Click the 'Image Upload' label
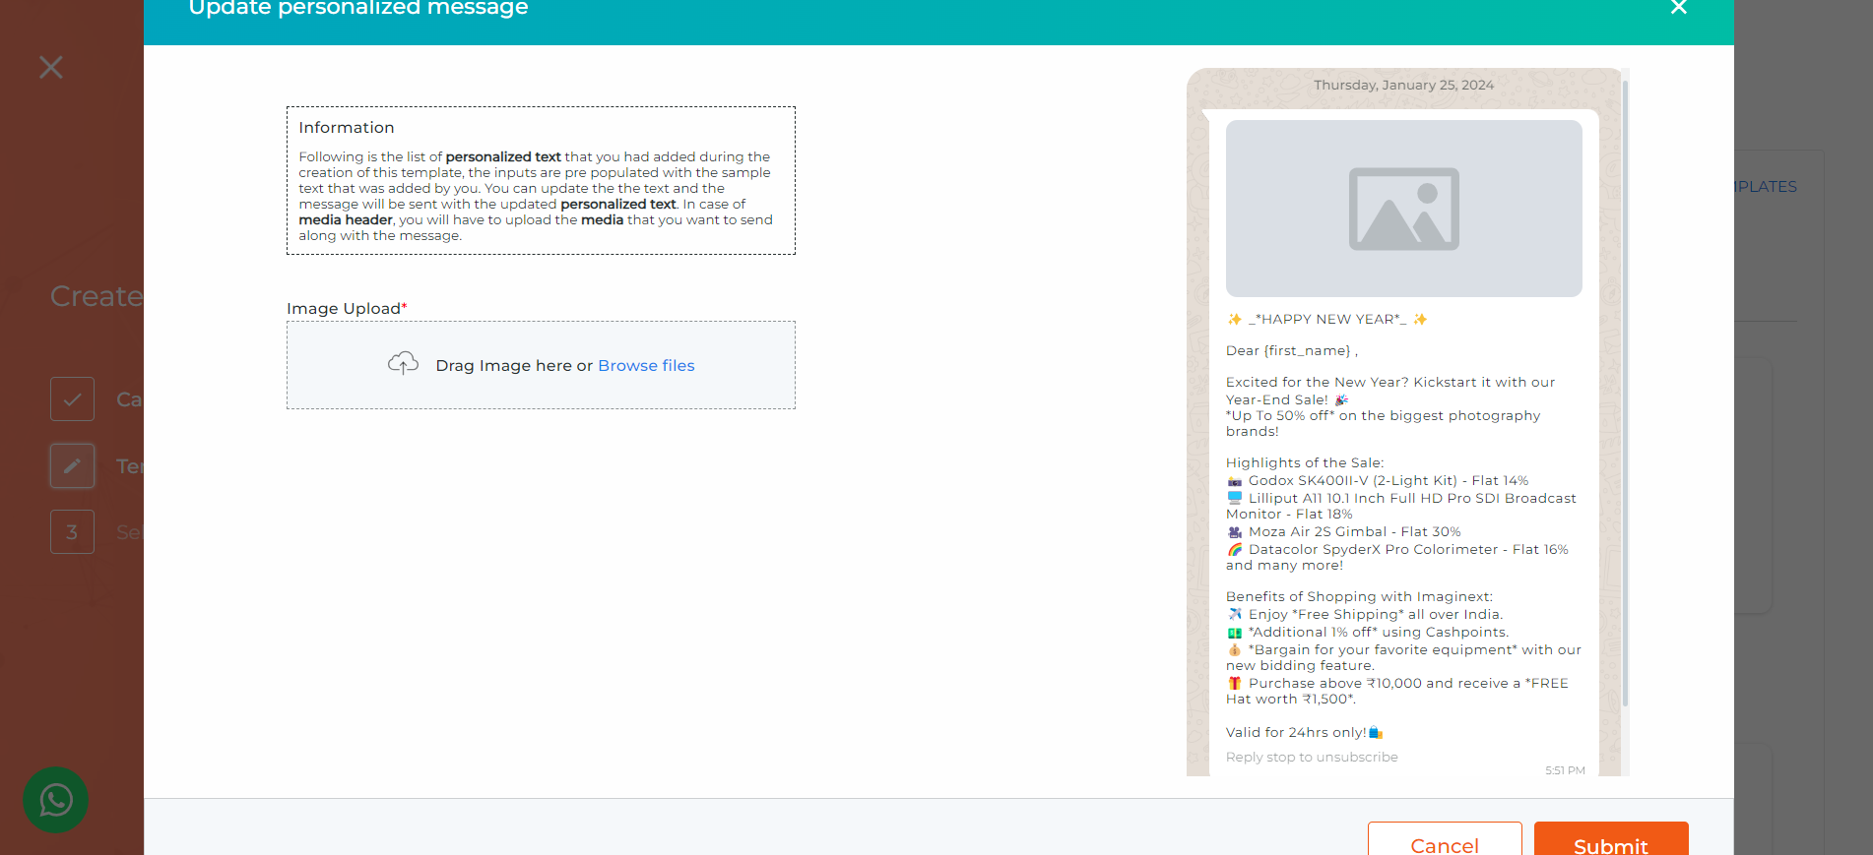1873x855 pixels. (344, 309)
